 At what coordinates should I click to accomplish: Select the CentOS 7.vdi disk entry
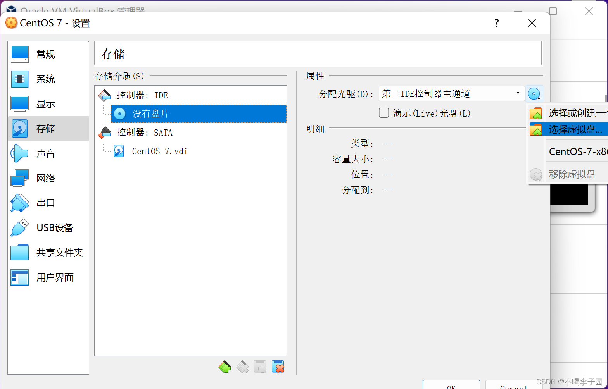point(199,151)
